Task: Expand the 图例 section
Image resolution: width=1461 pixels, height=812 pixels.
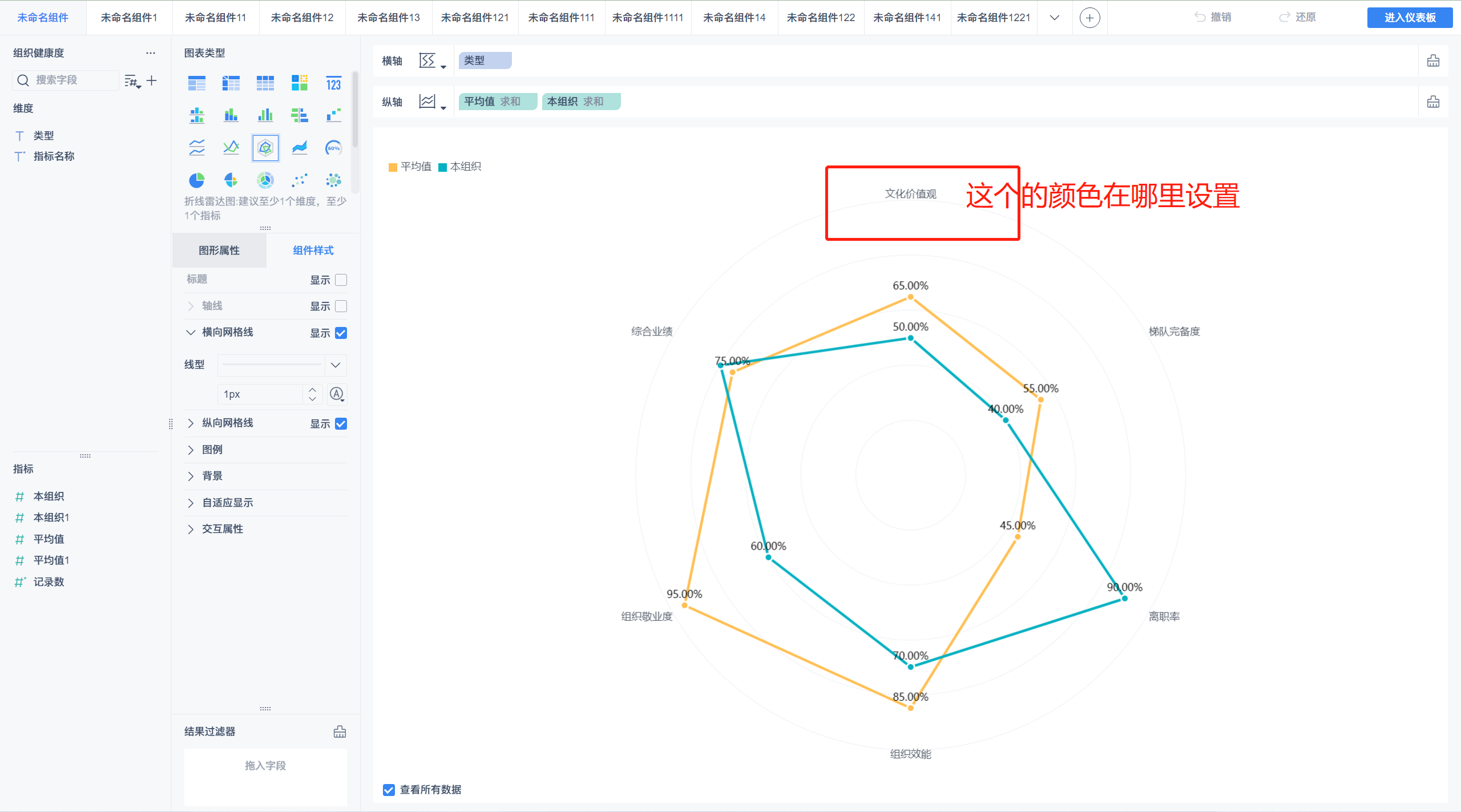Action: [x=191, y=450]
